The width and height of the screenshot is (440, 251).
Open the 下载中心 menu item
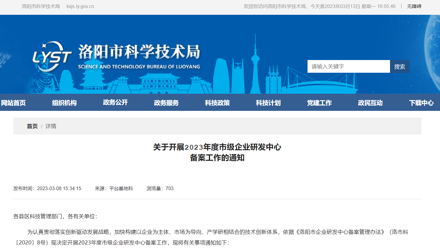click(x=421, y=103)
